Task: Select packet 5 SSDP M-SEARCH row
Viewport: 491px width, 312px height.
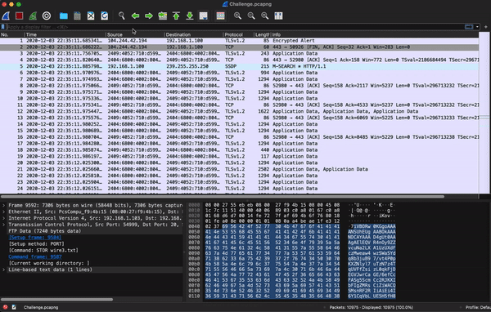Action: (239, 66)
